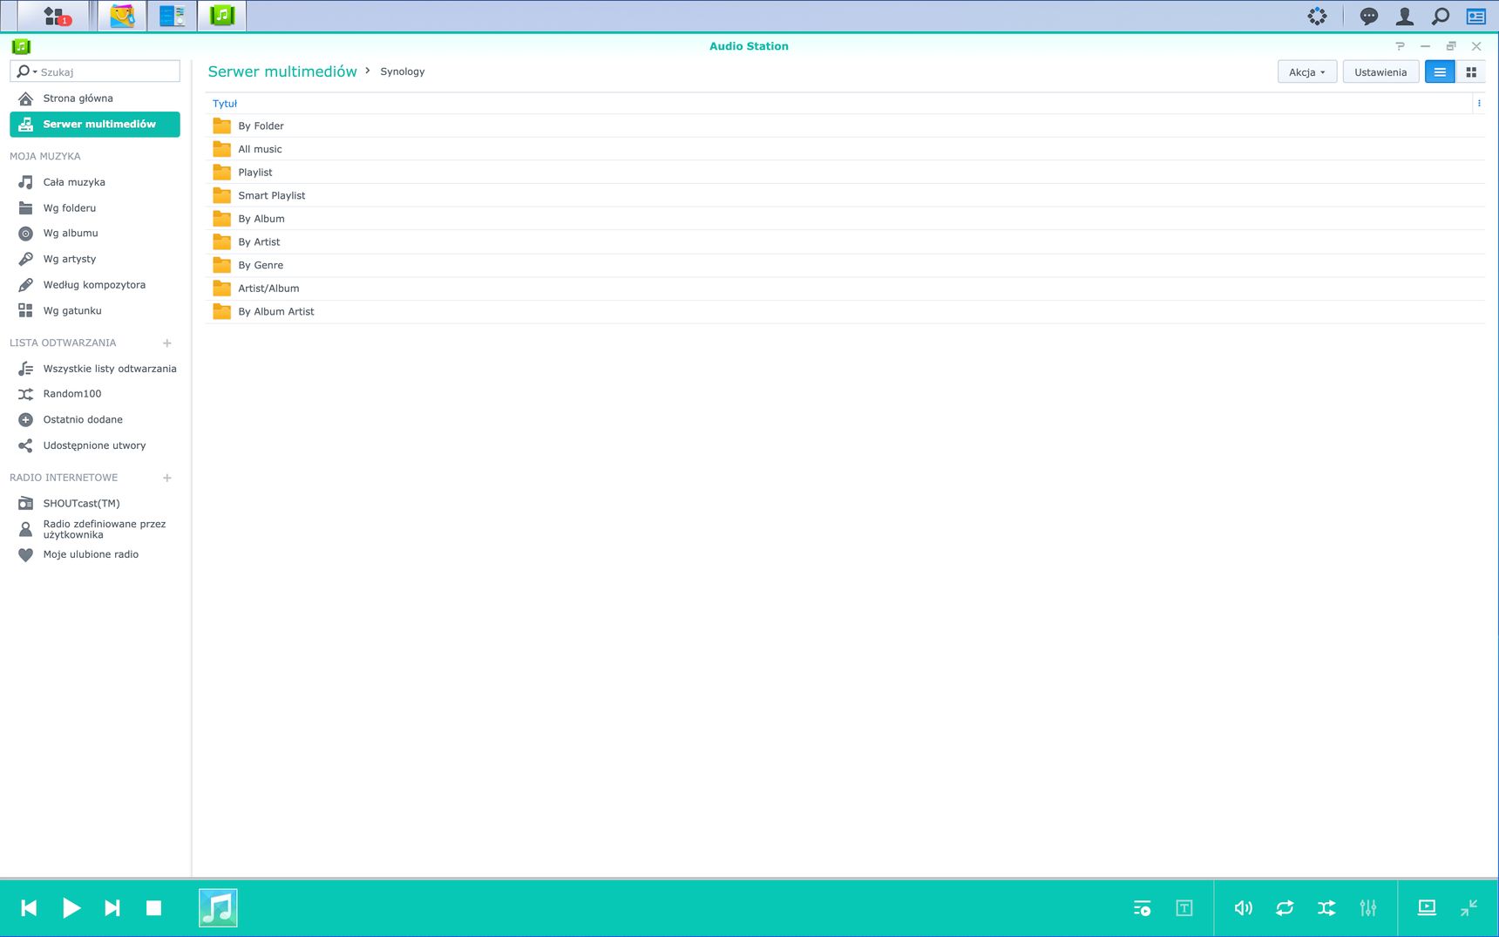Add a new playlist with plus icon
1499x937 pixels.
click(167, 343)
